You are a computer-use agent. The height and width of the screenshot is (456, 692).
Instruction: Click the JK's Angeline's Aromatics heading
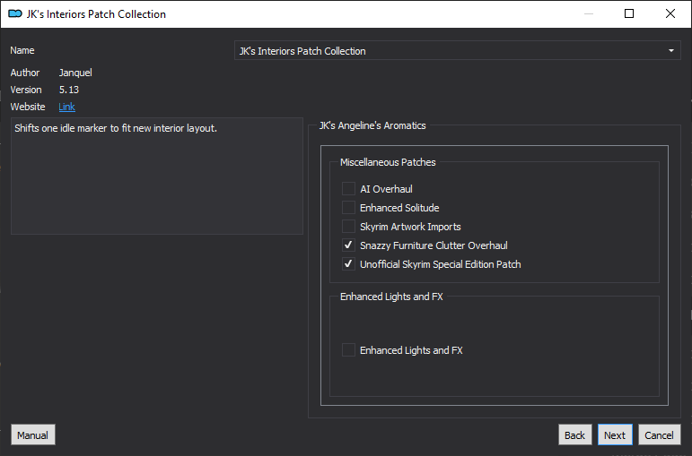click(372, 125)
